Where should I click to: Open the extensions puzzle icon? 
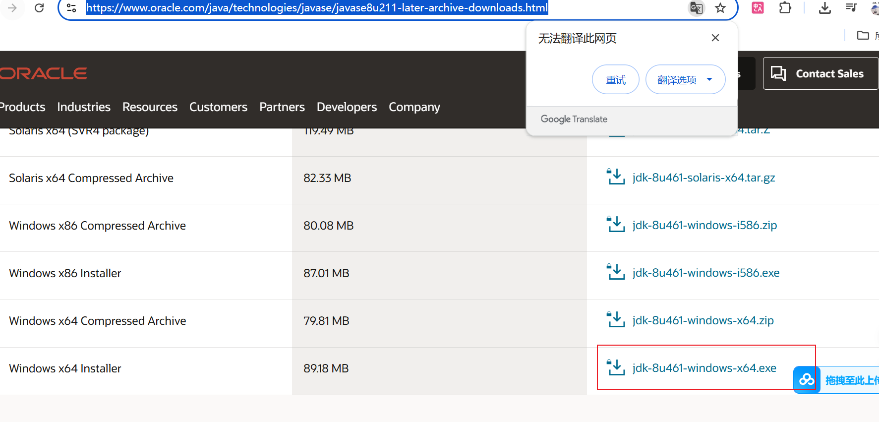[x=785, y=7]
